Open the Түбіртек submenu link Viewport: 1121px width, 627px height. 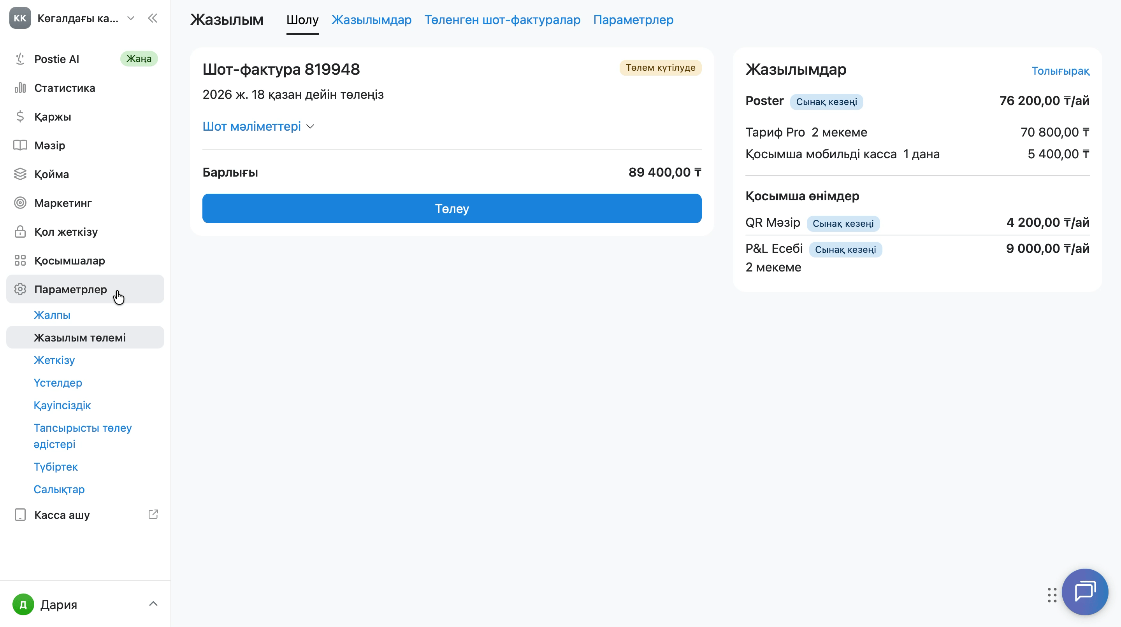coord(56,466)
